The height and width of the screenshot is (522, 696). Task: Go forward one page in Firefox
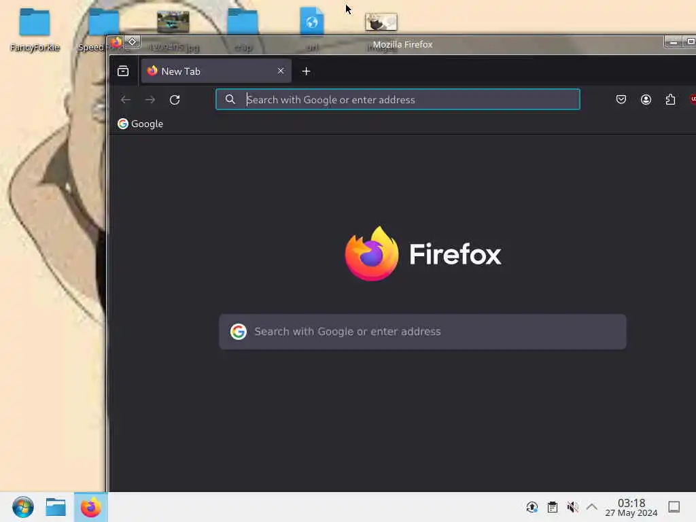[x=150, y=100]
